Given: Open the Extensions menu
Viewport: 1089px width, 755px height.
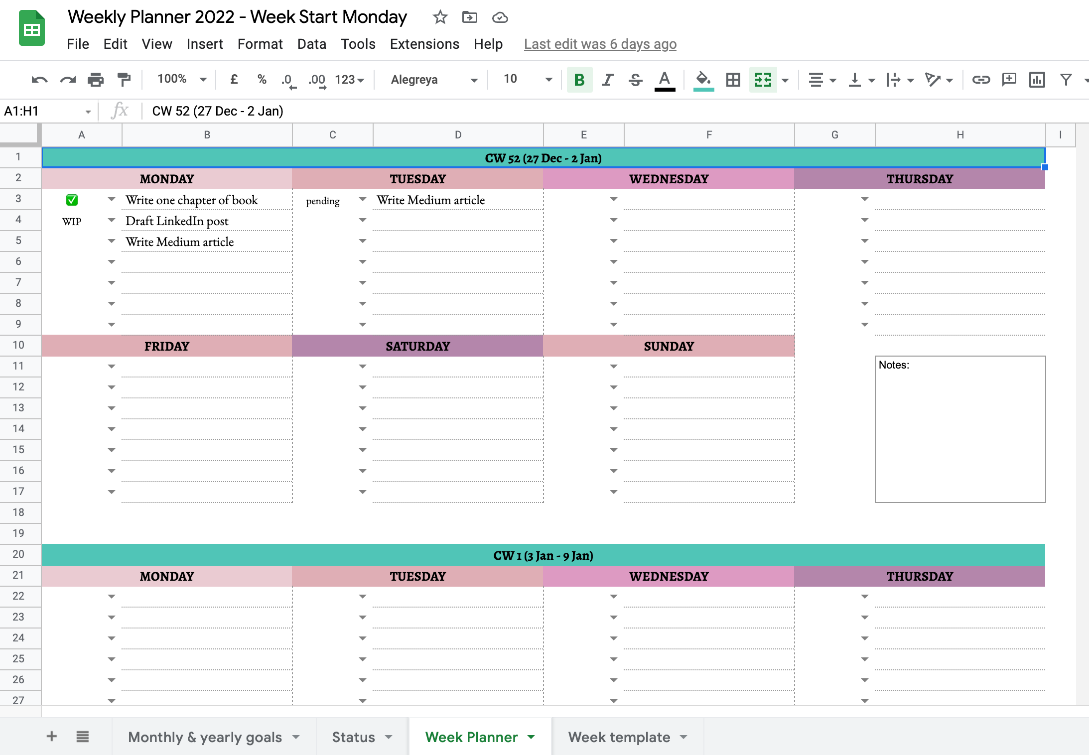Looking at the screenshot, I should [424, 44].
